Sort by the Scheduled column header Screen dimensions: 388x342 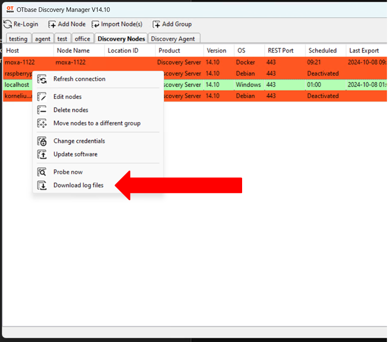pyautogui.click(x=326, y=51)
